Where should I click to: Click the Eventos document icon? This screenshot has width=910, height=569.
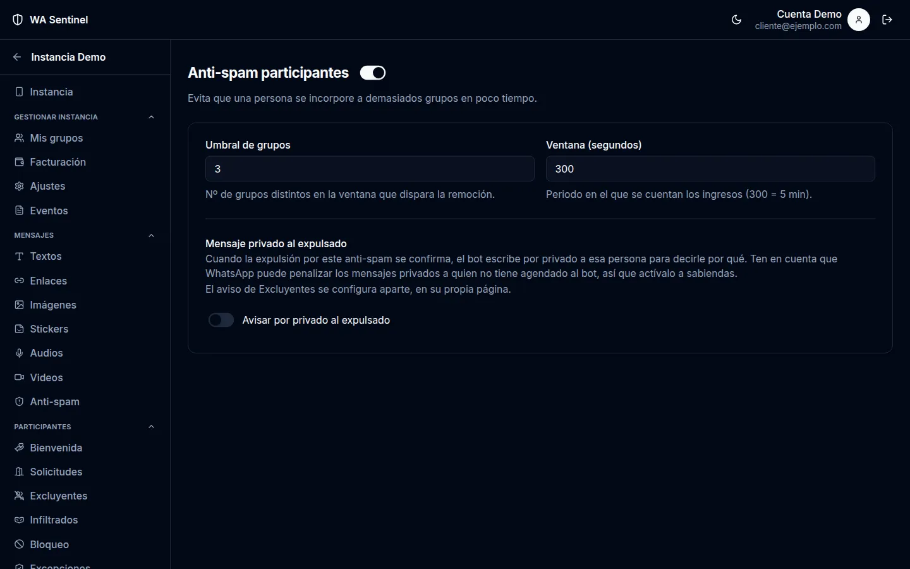pos(19,211)
